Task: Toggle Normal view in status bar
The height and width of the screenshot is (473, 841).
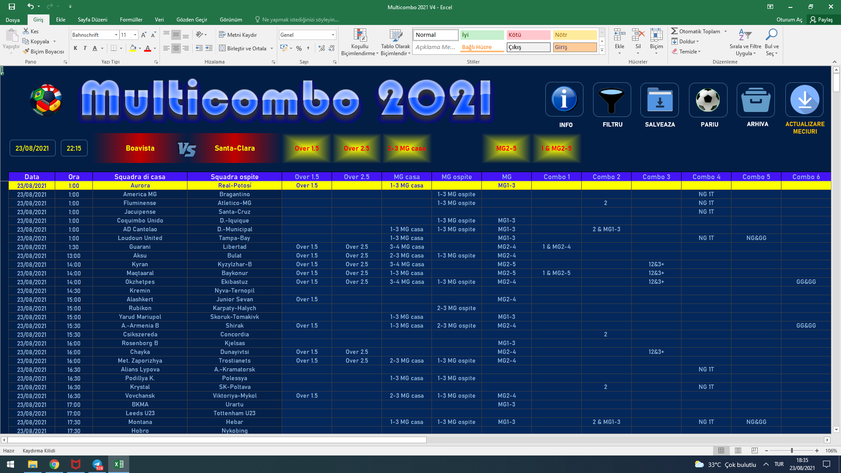Action: [x=721, y=450]
